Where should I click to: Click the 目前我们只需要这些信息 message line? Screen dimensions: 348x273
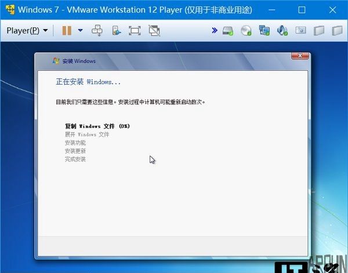coord(130,102)
